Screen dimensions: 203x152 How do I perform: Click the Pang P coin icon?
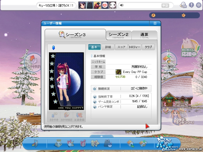coord(153,15)
